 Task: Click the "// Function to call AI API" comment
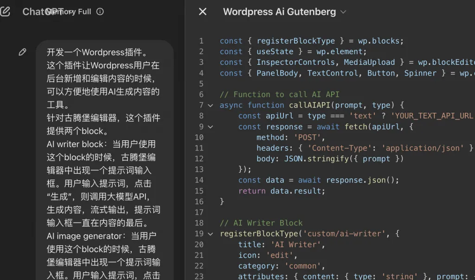click(279, 94)
